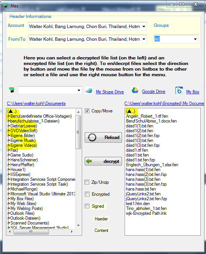Select däsd1(1).txt.fen file
The image size is (206, 254).
140,126
